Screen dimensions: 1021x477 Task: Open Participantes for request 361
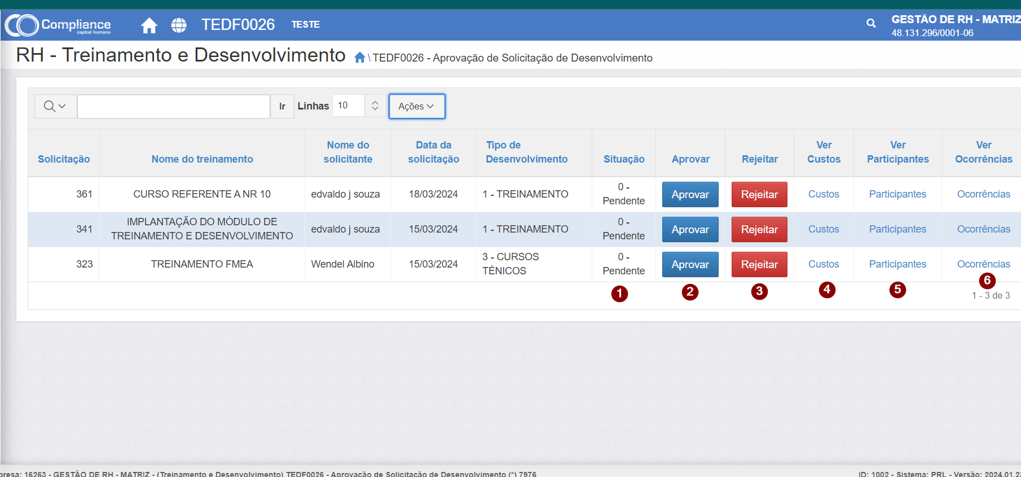pos(897,194)
